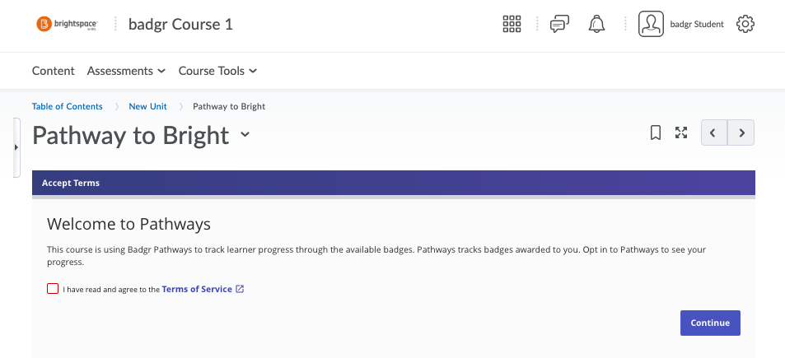The image size is (785, 358).
Task: Open admin settings gear icon
Action: [x=745, y=24]
